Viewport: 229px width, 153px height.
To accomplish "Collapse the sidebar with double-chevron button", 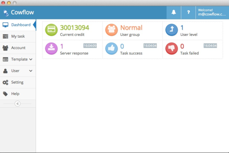I will click(17, 104).
